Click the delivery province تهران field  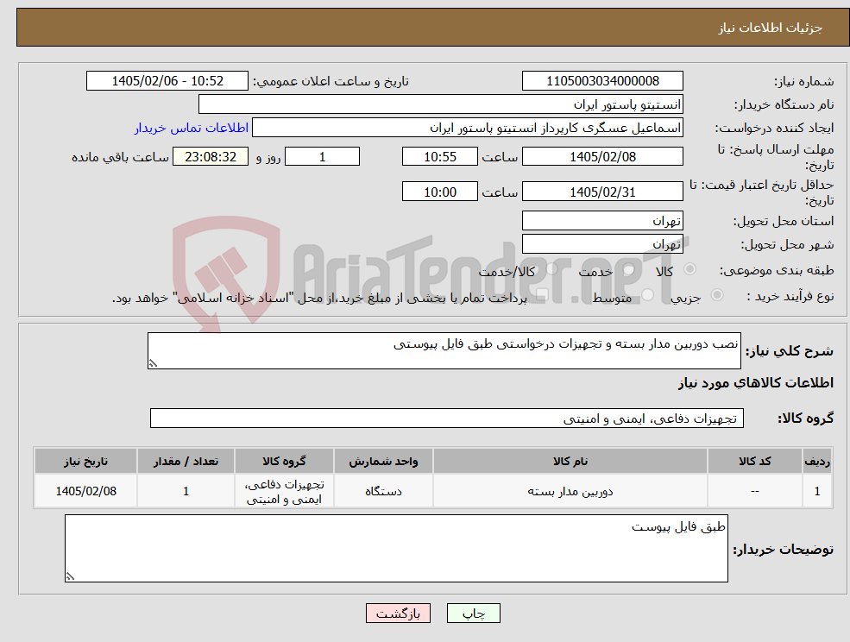tap(602, 221)
